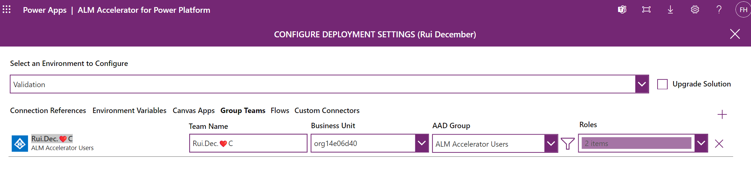Expand the Validation environment dropdown arrow

click(x=642, y=84)
